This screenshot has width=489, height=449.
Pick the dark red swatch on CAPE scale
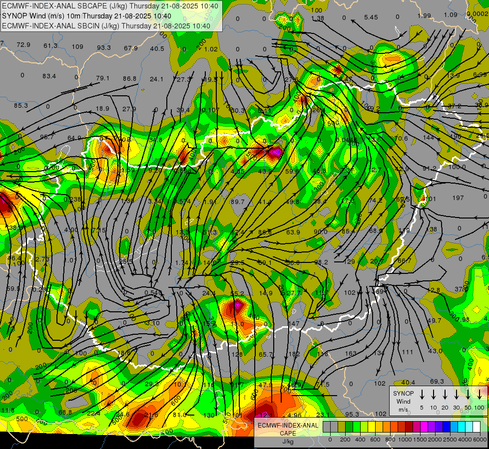[409, 427]
